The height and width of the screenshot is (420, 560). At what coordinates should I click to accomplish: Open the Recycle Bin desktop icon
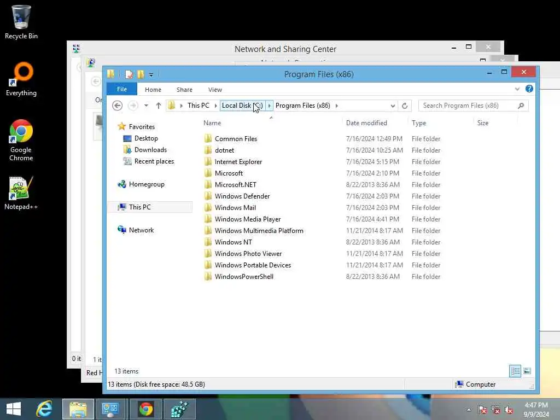pos(21,21)
